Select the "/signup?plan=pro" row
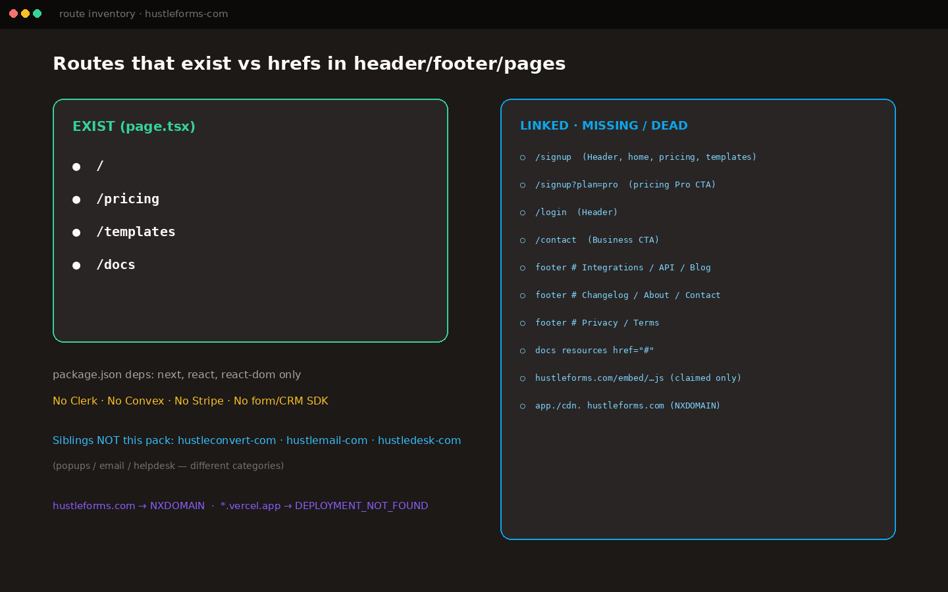948x592 pixels. coord(618,185)
